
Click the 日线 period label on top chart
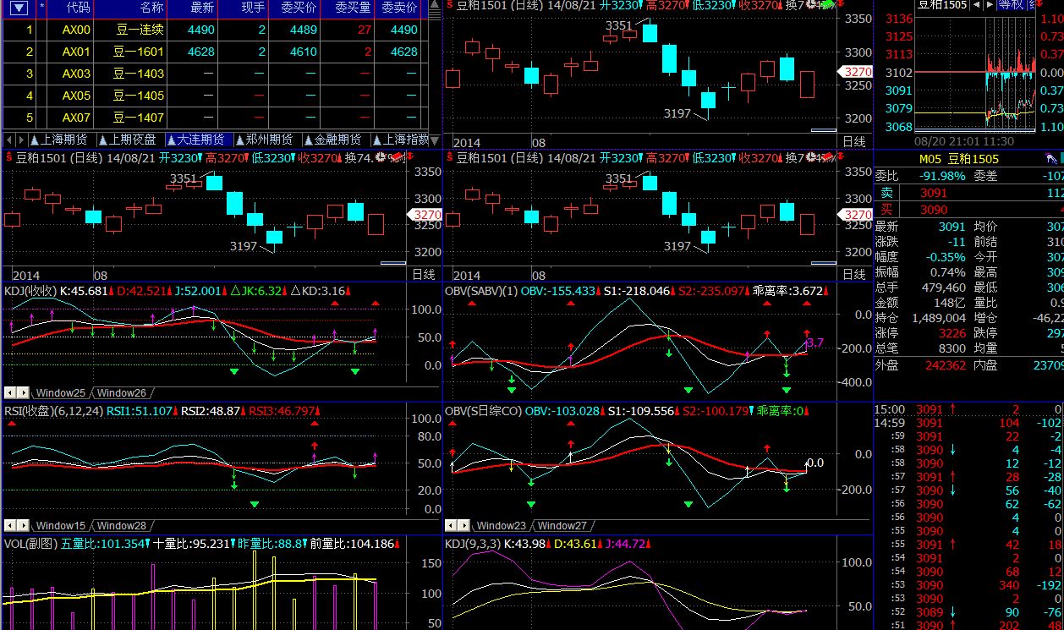(853, 141)
